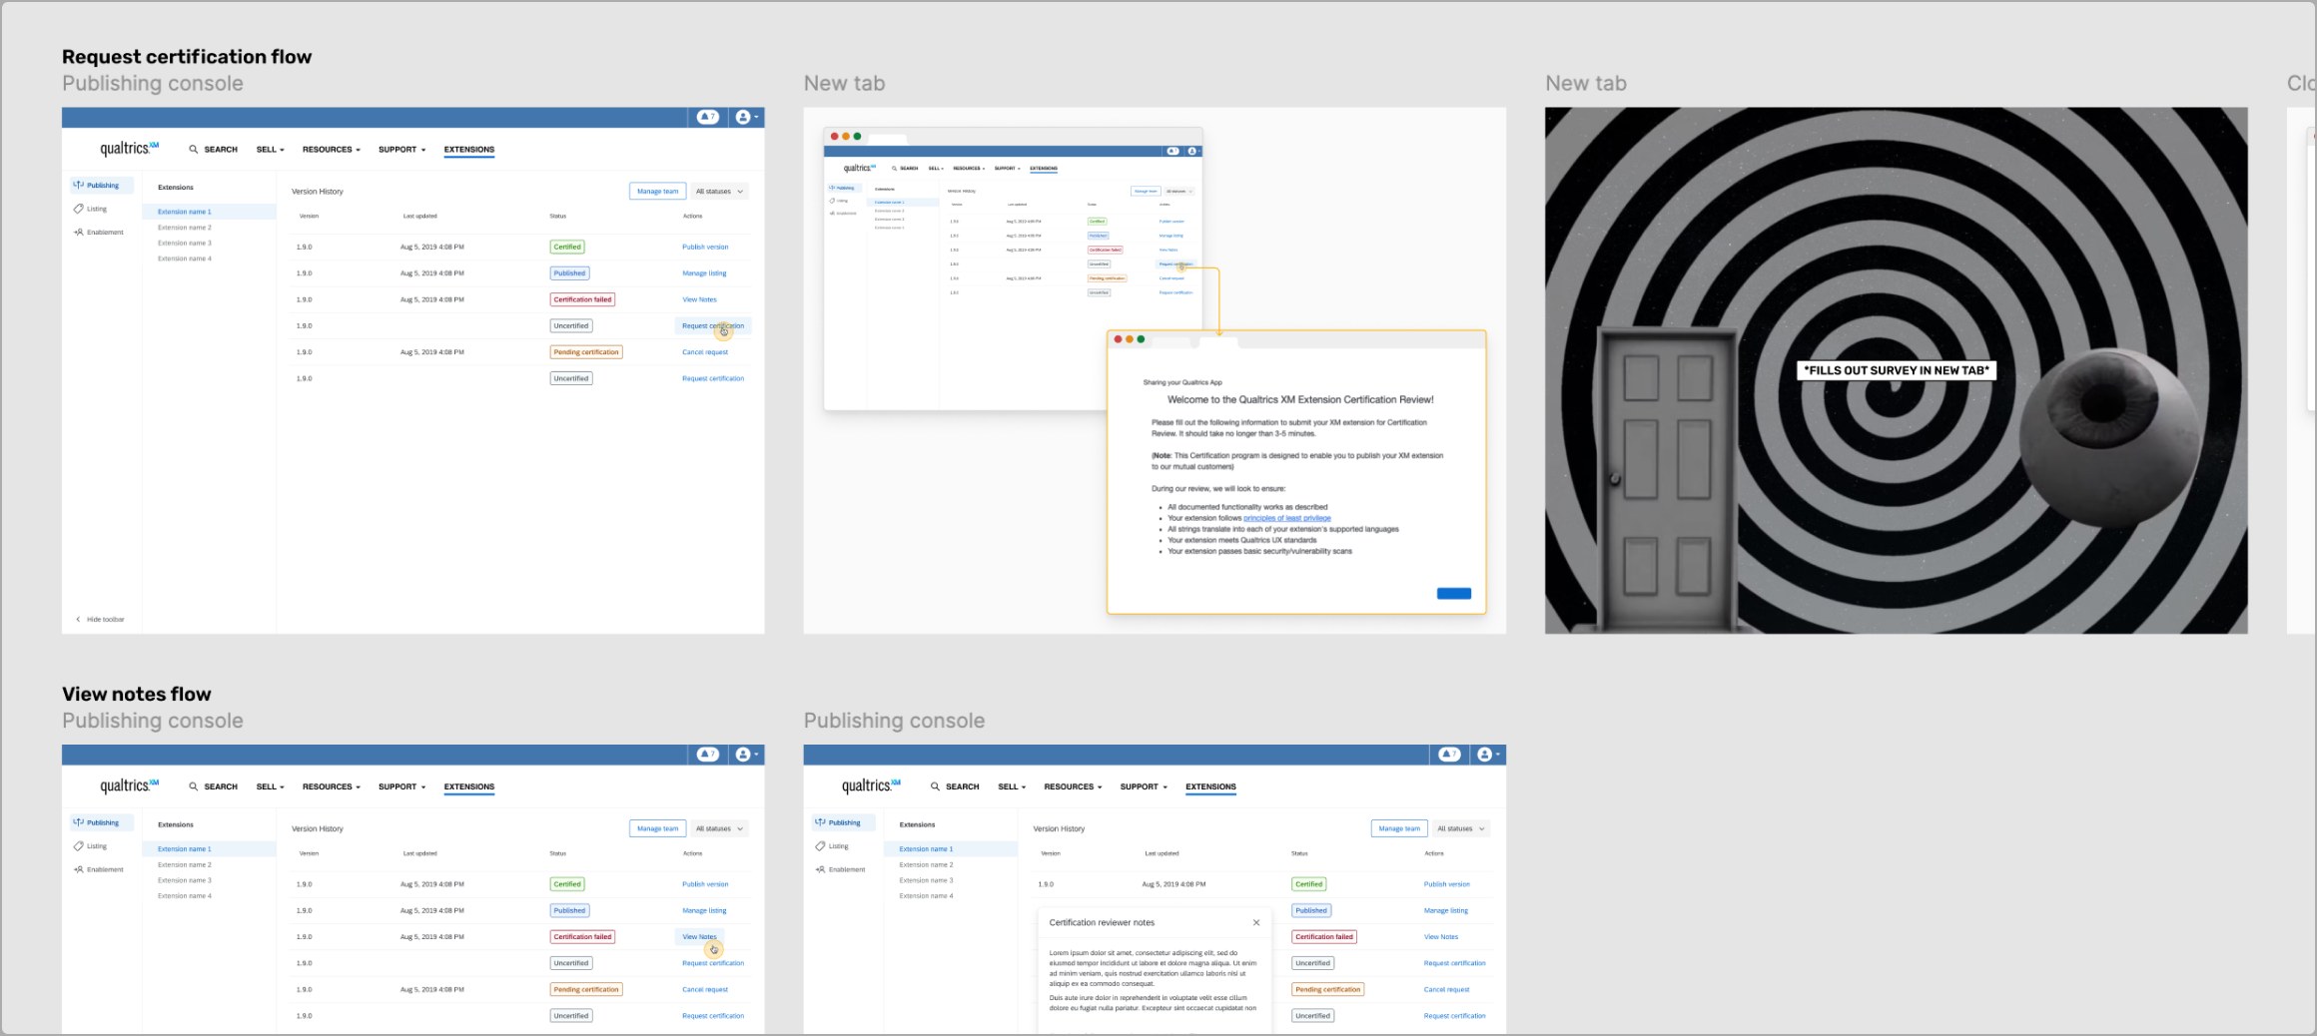This screenshot has width=2317, height=1036.
Task: Click the FILLS OUT SURVEY IN NEW TAB label
Action: pyautogui.click(x=1897, y=370)
